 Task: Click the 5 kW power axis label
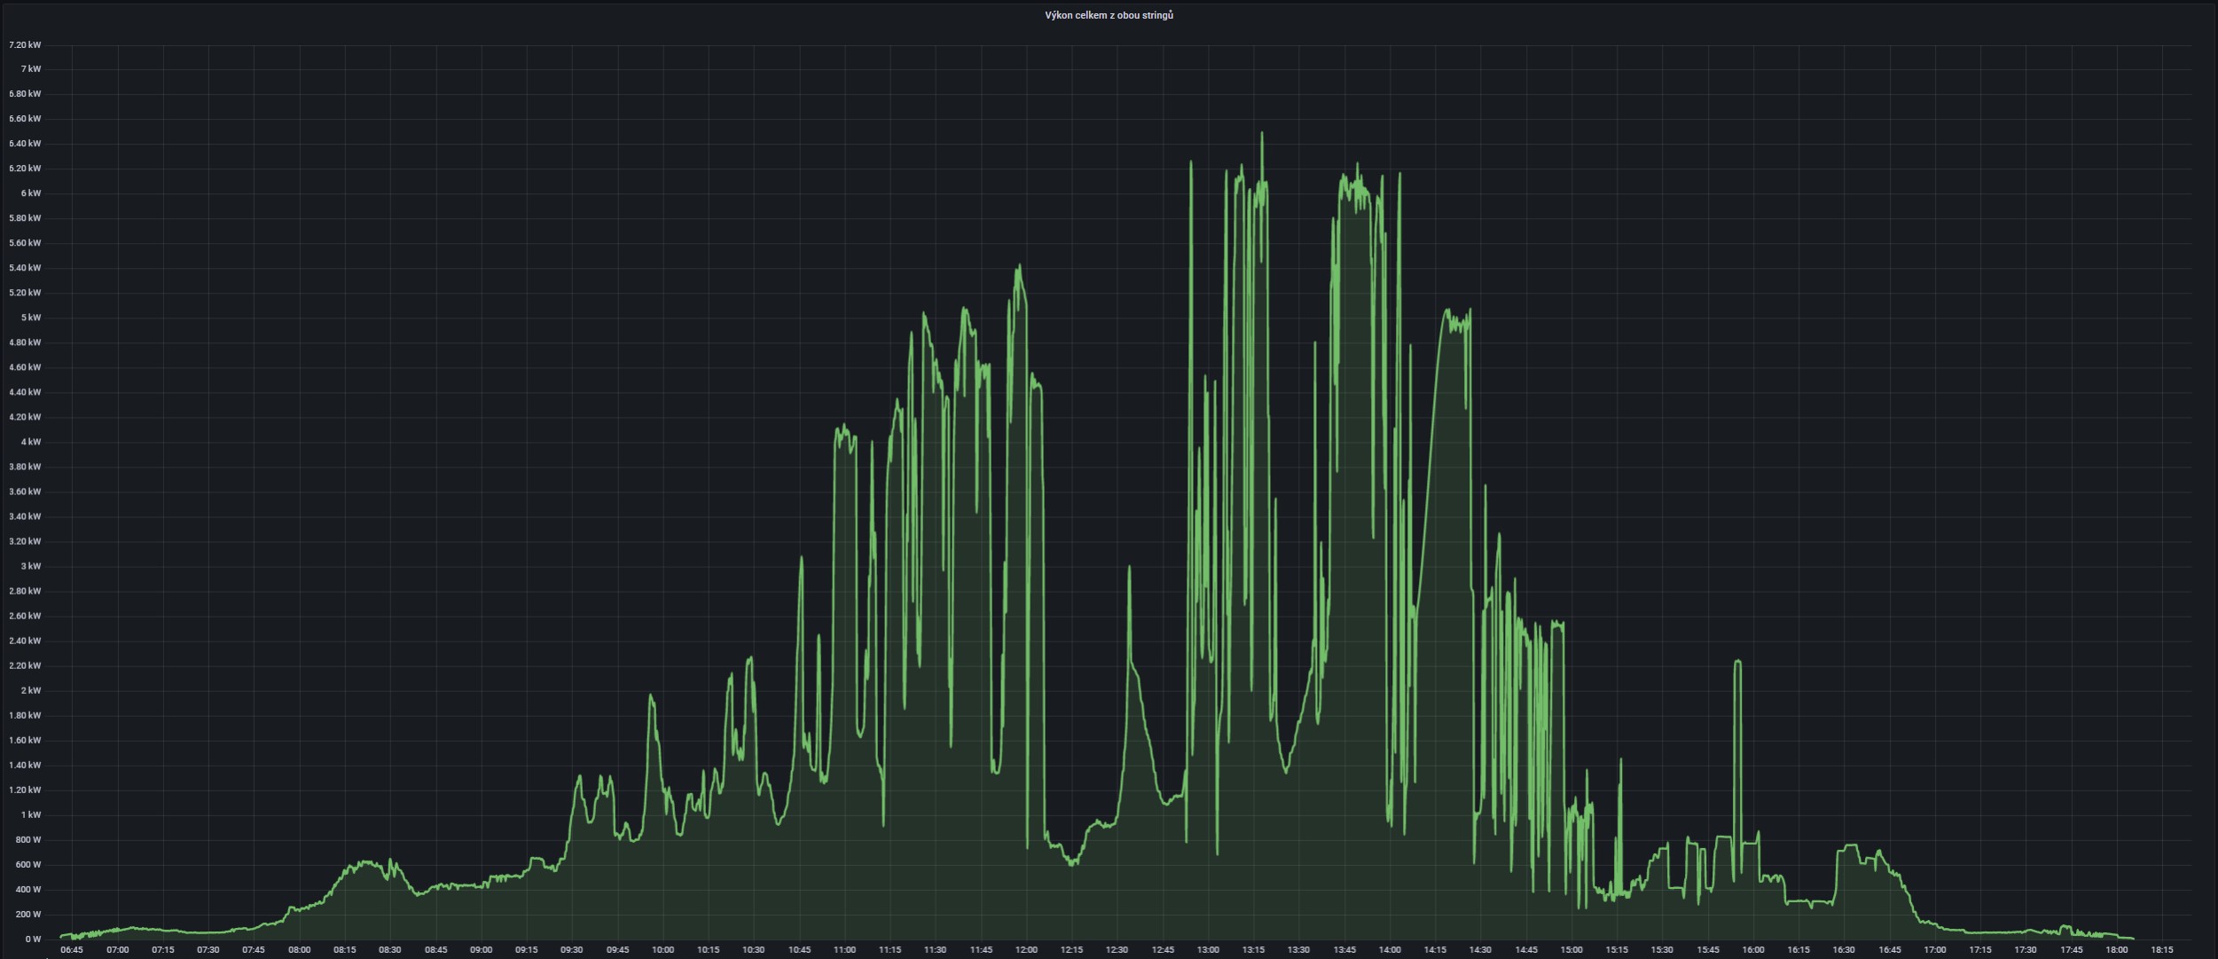31,318
